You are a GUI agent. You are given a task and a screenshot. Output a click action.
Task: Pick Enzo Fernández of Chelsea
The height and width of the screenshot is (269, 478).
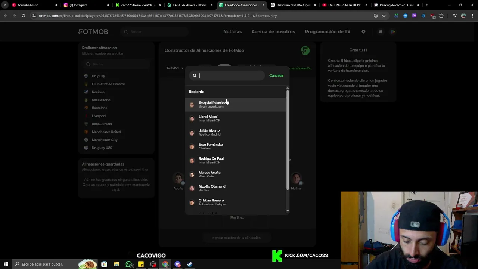pyautogui.click(x=236, y=146)
